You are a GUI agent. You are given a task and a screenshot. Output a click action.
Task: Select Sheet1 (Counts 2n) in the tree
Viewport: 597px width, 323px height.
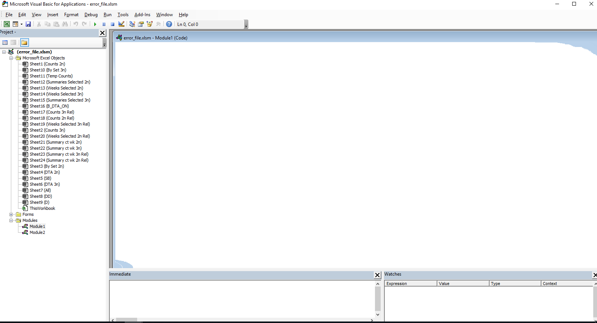[x=47, y=64]
